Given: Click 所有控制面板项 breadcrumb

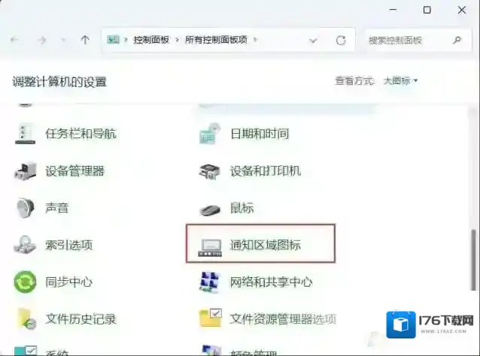Looking at the screenshot, I should click(x=216, y=40).
